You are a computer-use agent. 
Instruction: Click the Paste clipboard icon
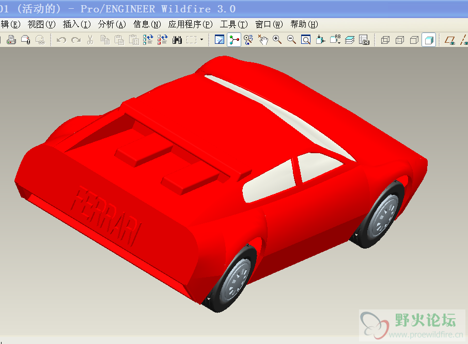(x=119, y=40)
